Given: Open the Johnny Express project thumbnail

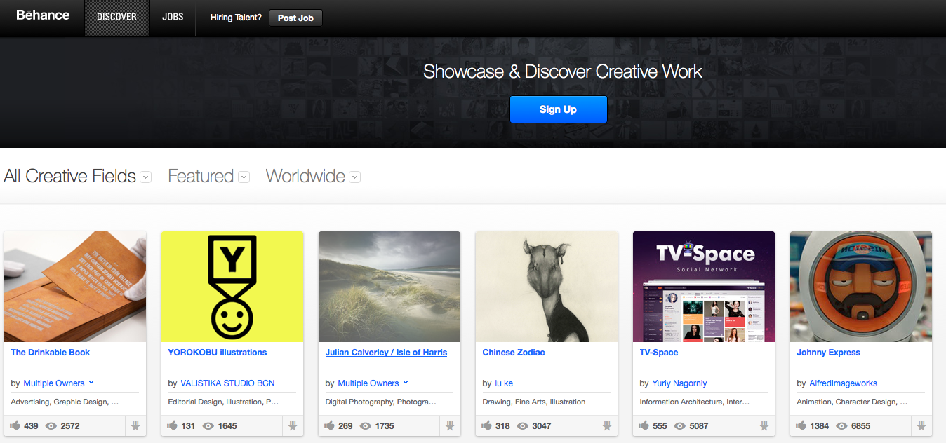Looking at the screenshot, I should click(860, 287).
